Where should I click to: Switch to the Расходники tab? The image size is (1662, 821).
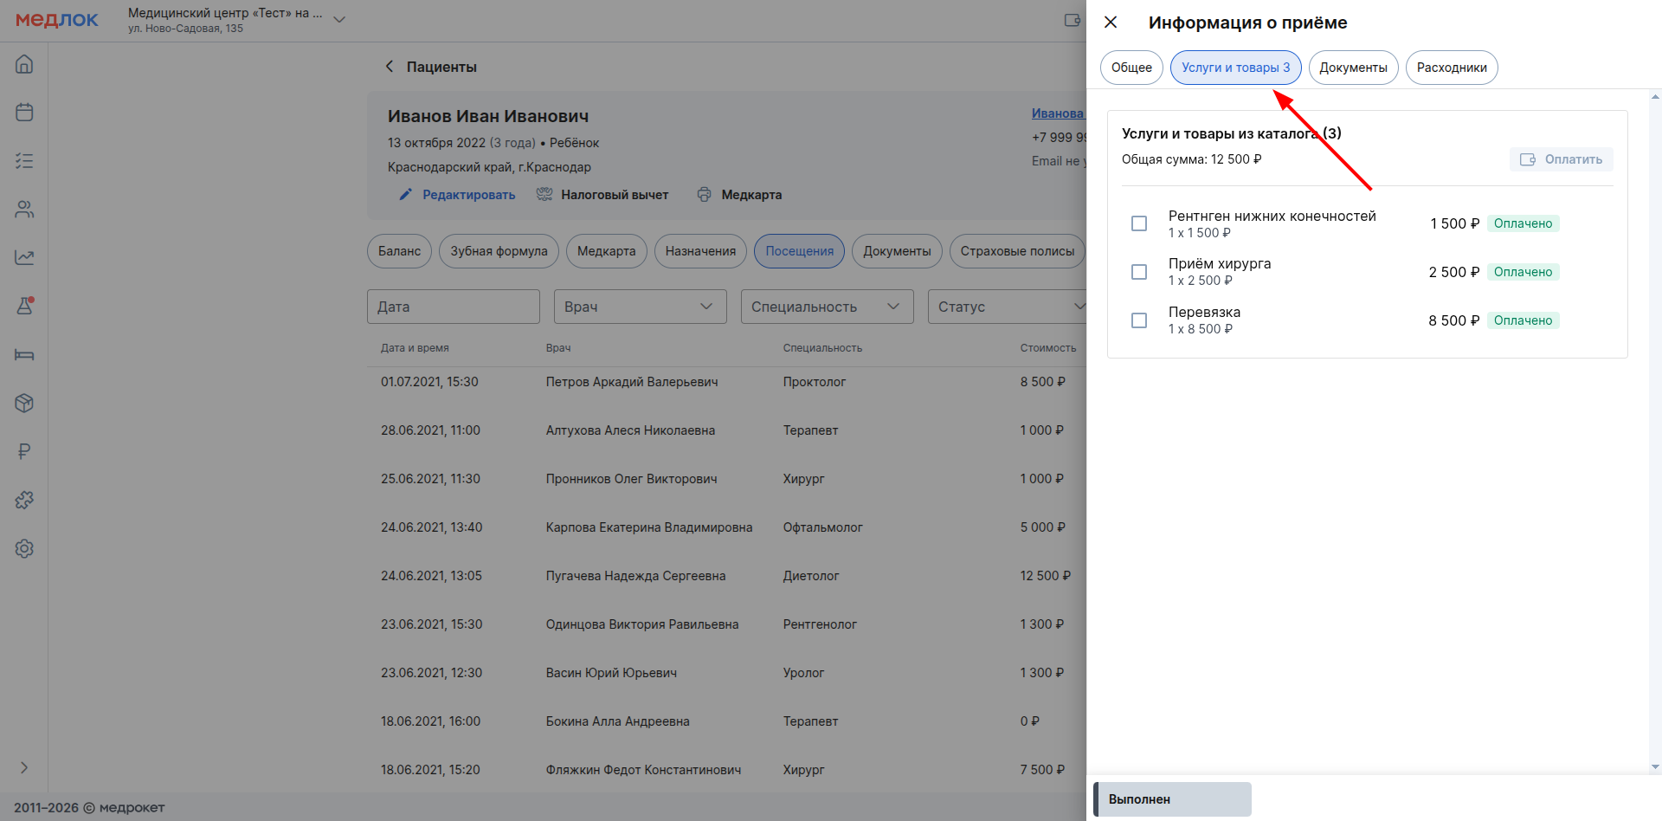tap(1451, 68)
